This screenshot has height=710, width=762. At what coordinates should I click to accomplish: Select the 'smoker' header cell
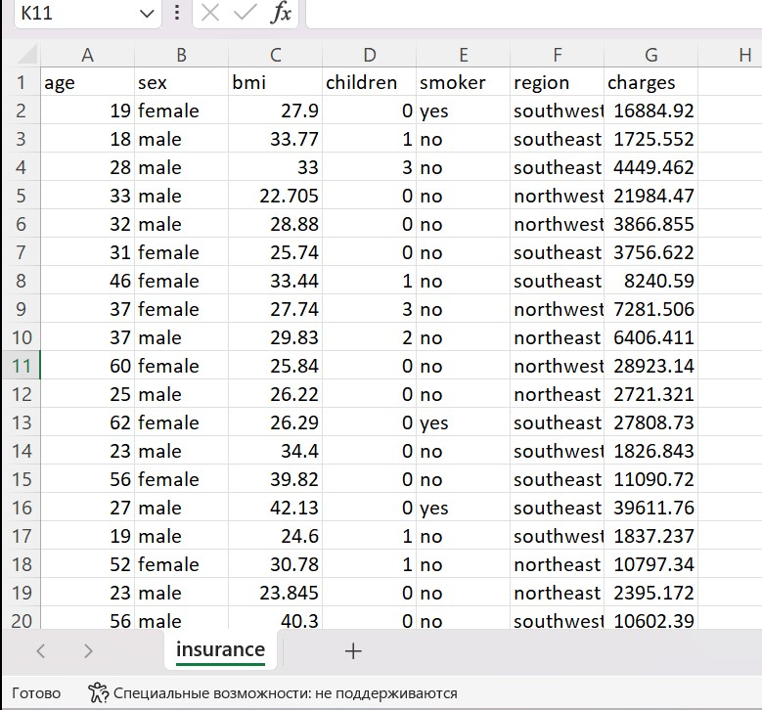click(463, 82)
